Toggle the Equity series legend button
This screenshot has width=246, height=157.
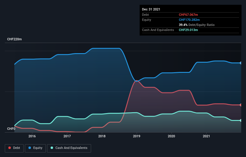click(35, 148)
